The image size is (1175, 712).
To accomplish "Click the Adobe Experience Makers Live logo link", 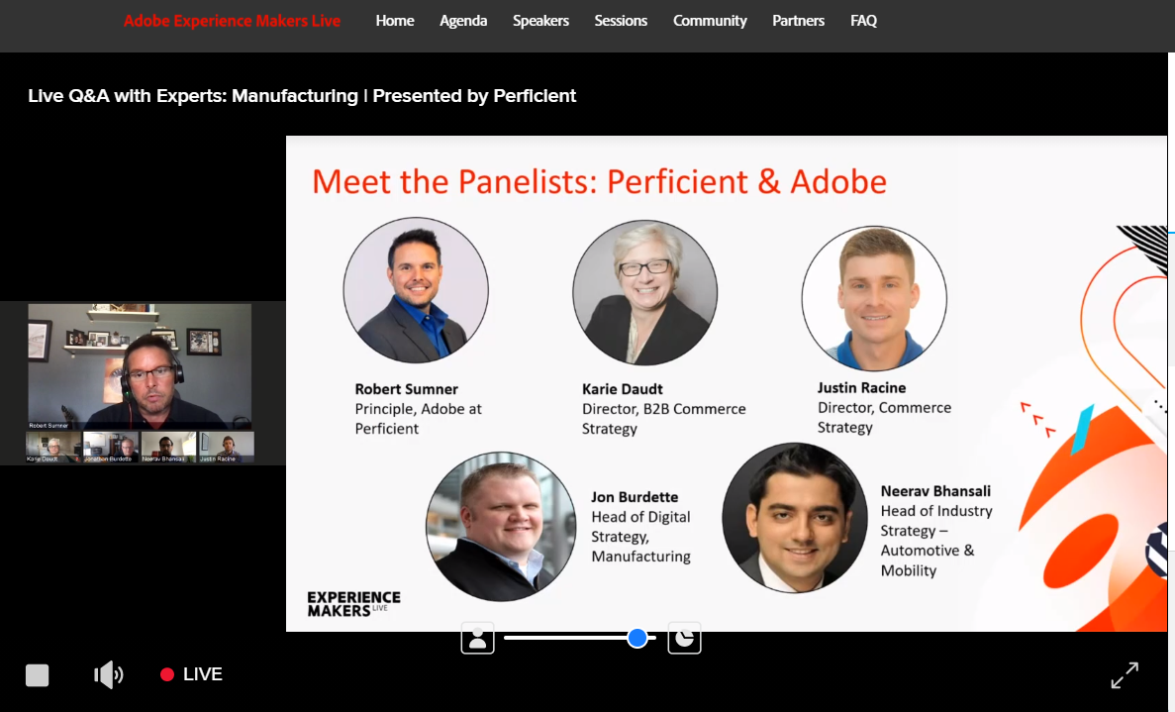I will tap(233, 21).
